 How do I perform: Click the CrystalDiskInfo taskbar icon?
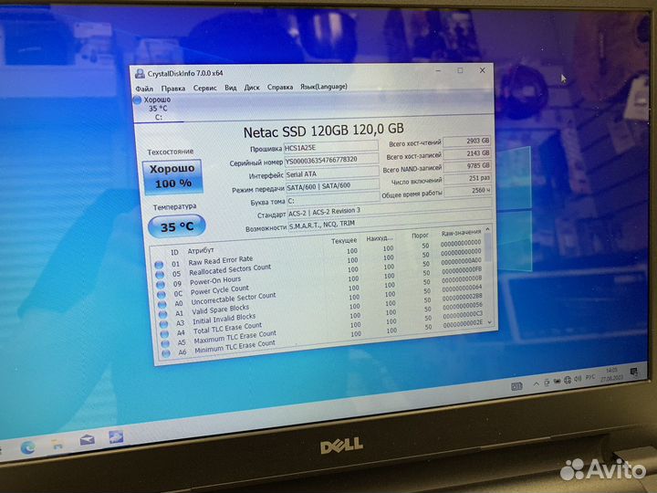[116, 436]
